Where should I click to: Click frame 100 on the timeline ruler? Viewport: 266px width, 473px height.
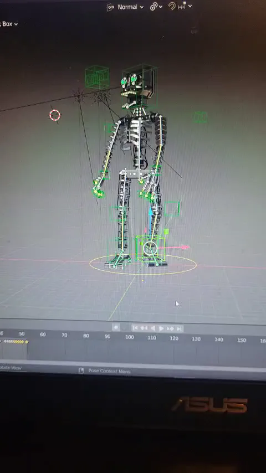130,337
